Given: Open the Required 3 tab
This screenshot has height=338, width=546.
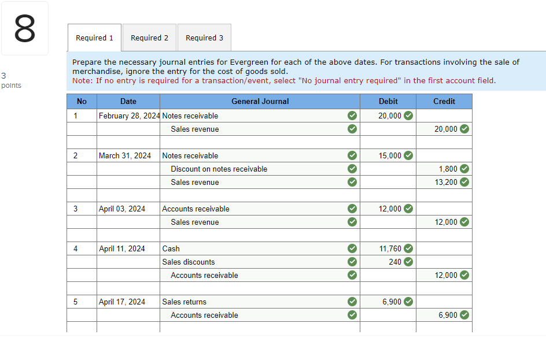Looking at the screenshot, I should [x=204, y=38].
